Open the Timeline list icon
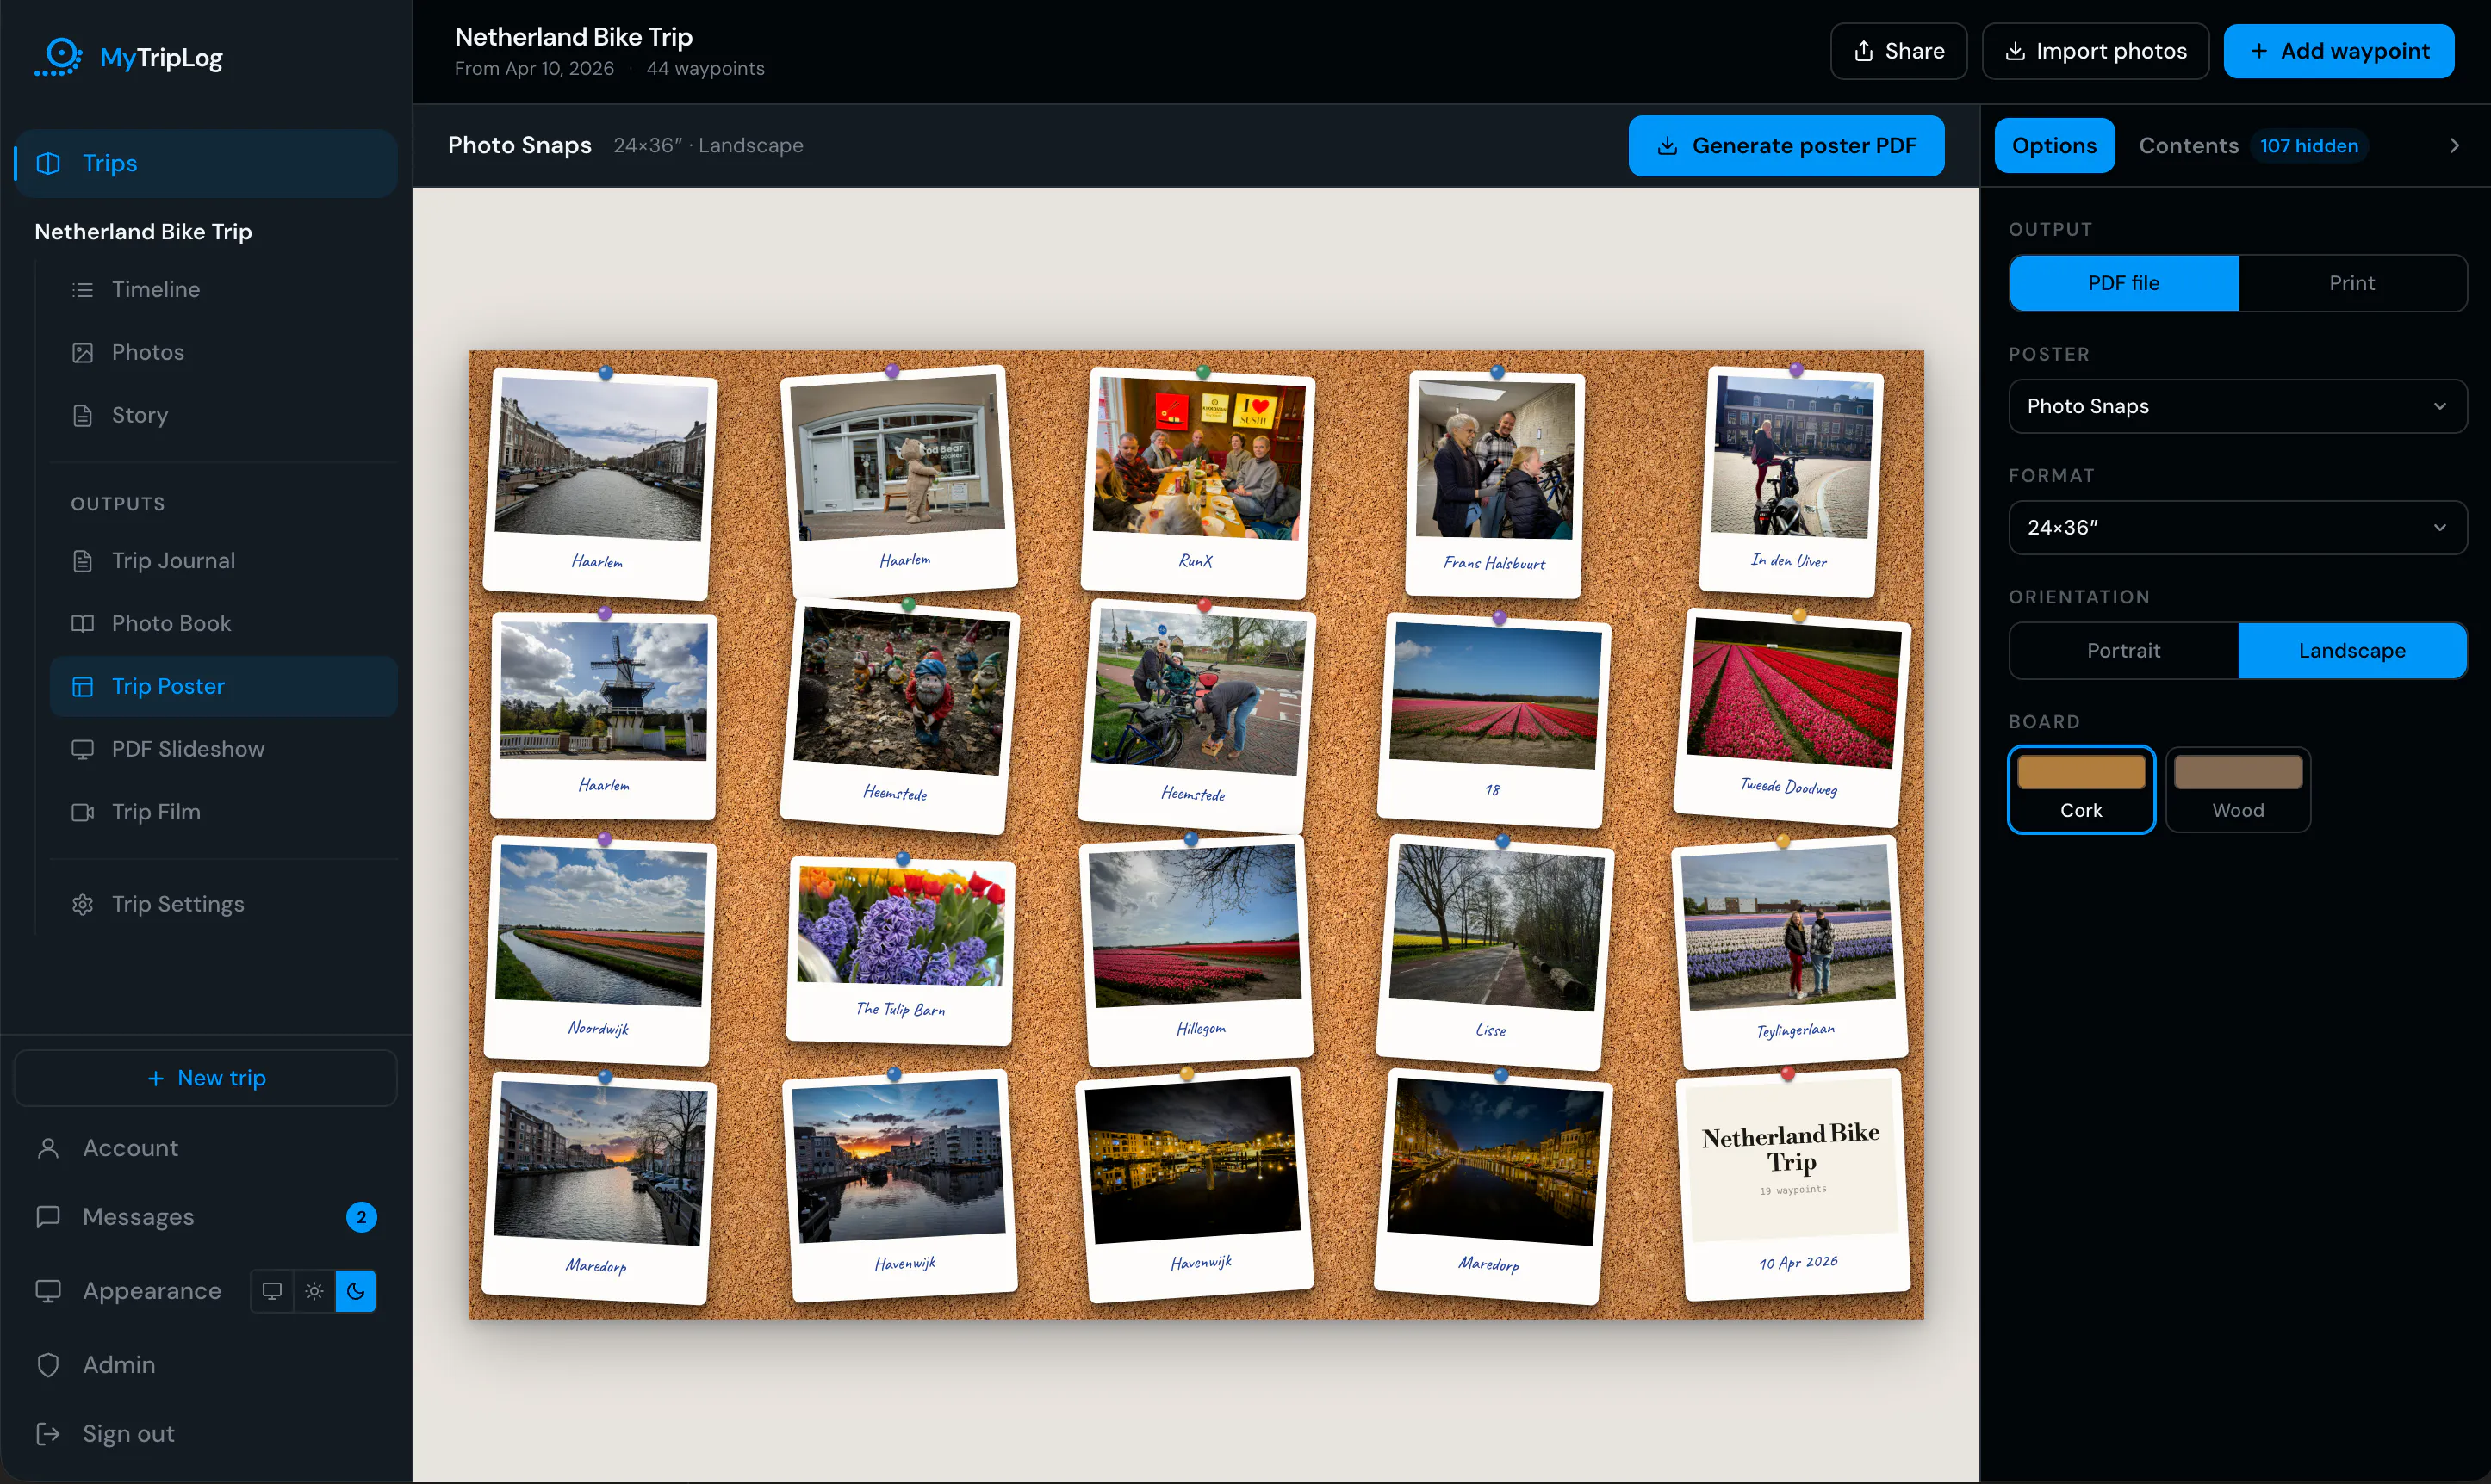Screen dimensions: 2491x1484 83,290
